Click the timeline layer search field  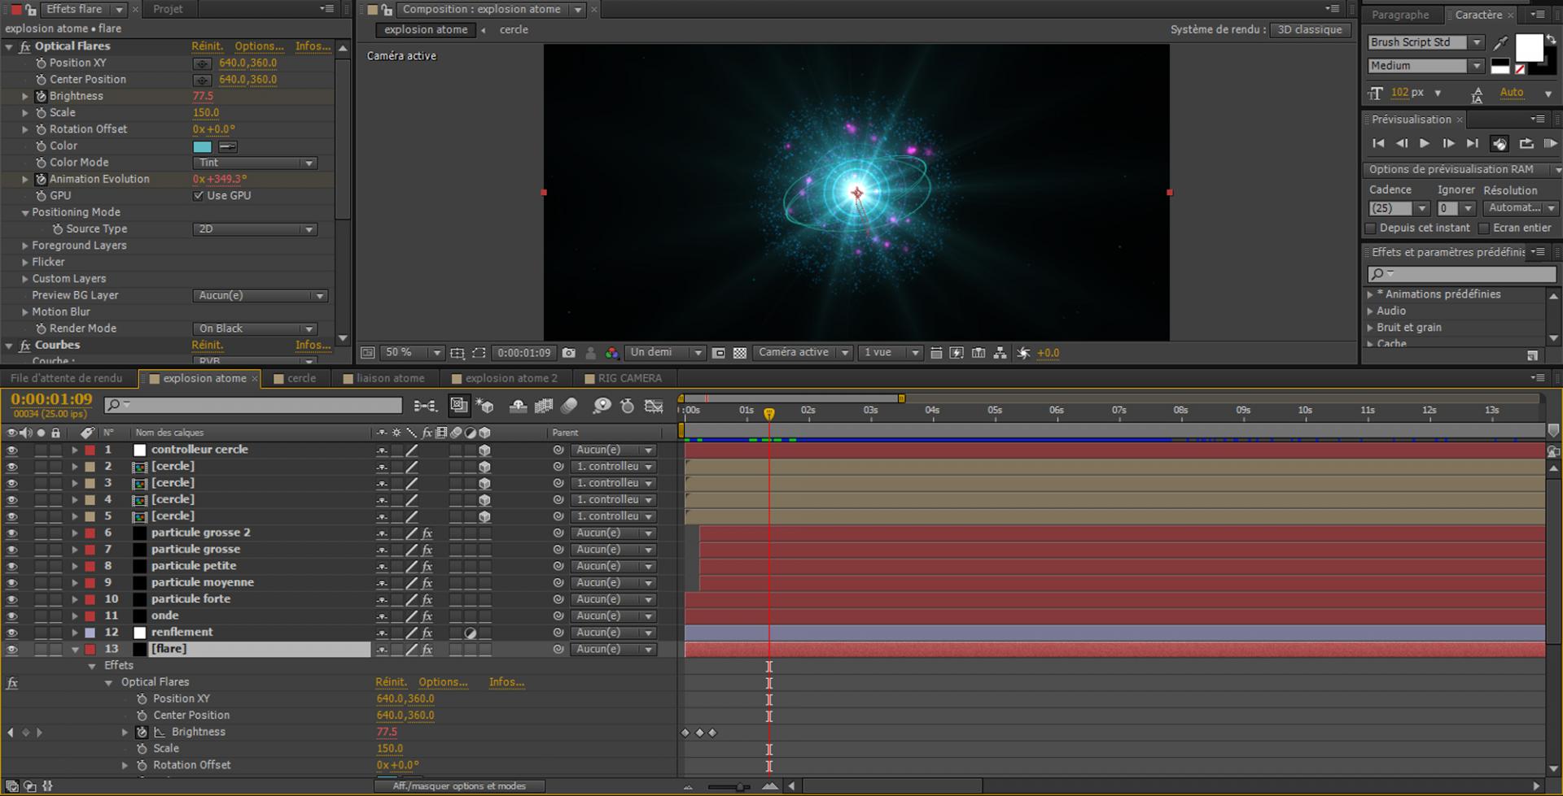click(x=260, y=405)
